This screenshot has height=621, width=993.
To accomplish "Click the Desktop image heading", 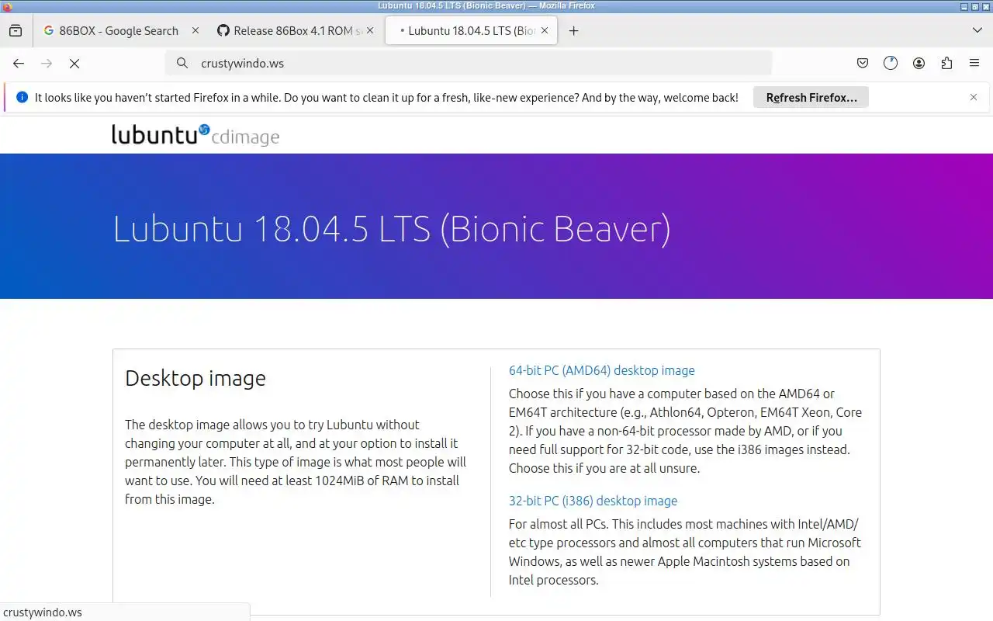I will click(x=195, y=378).
